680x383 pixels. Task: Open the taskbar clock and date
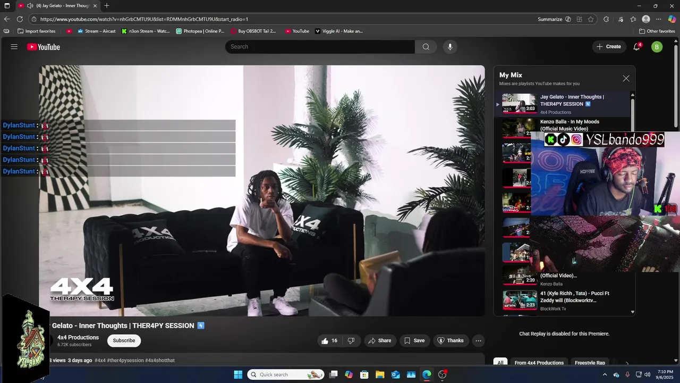coord(665,374)
